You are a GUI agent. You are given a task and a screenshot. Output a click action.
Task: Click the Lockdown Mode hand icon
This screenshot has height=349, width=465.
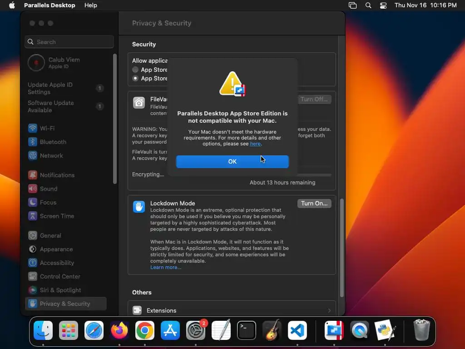tap(139, 207)
